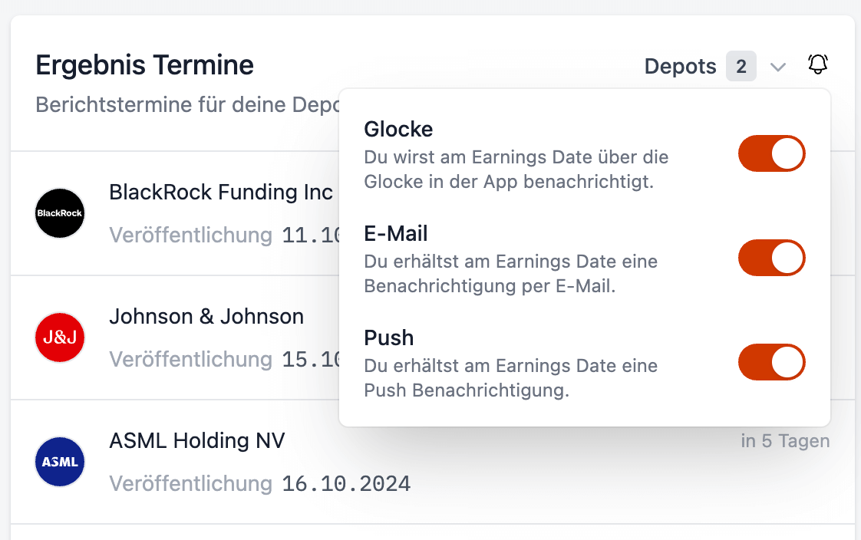This screenshot has height=540, width=861.
Task: Click the 'in 5 Tagen' label
Action: 785,441
